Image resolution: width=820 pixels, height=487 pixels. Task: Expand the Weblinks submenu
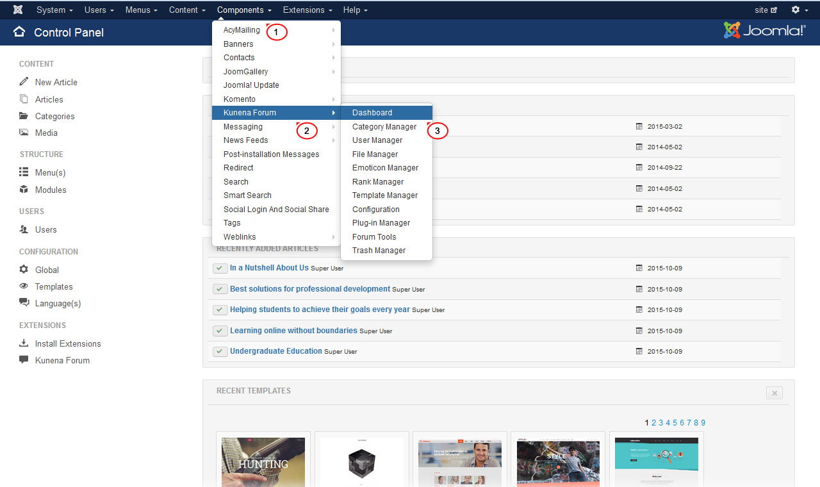pos(276,237)
